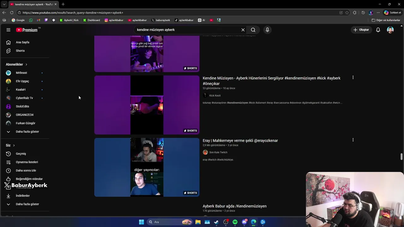
Task: Open more options for Eray Mahkemeye video
Action: pos(353,140)
